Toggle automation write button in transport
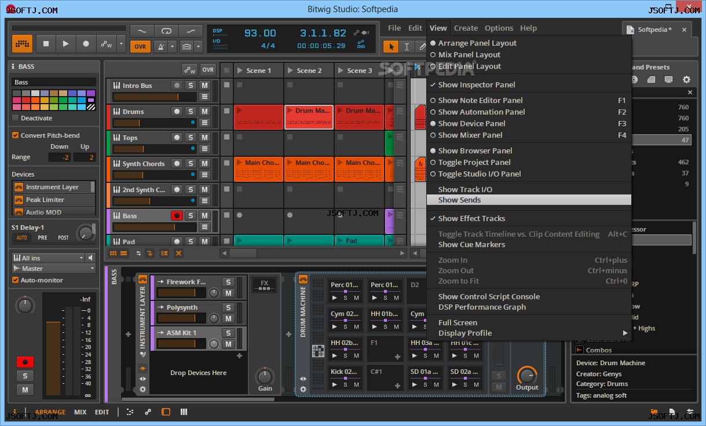 tap(106, 44)
